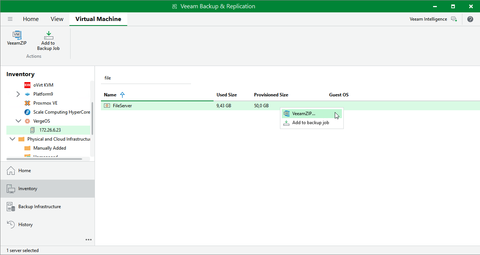Click the Manually Added folder icon
Image resolution: width=480 pixels, height=255 pixels.
click(27, 148)
